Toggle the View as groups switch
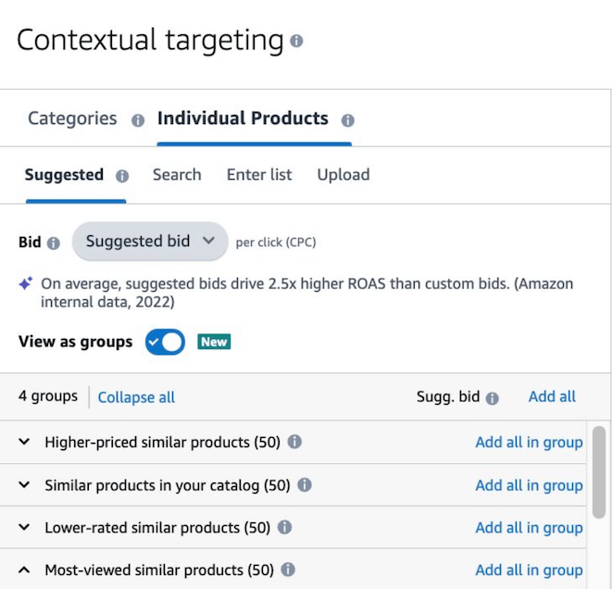Screen dimensions: 612x589 coord(165,342)
